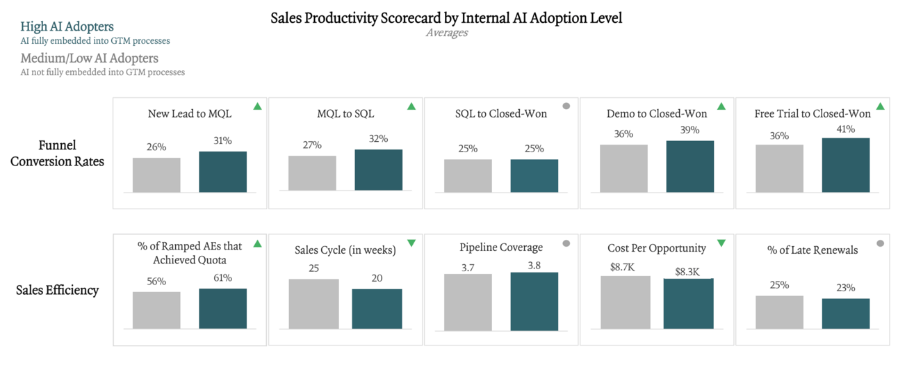Select the Medium/Low AI Adopters legend label

(x=89, y=58)
